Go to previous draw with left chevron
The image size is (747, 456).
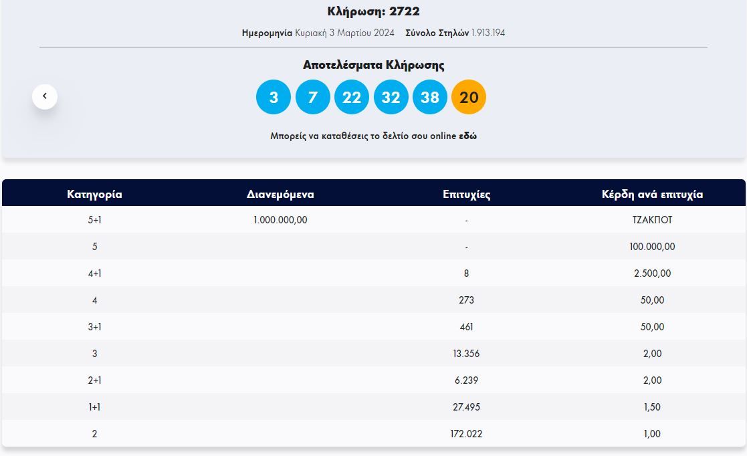[x=45, y=96]
